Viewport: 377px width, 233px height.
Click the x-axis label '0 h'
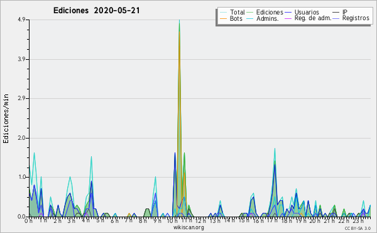pyautogui.click(x=28, y=221)
